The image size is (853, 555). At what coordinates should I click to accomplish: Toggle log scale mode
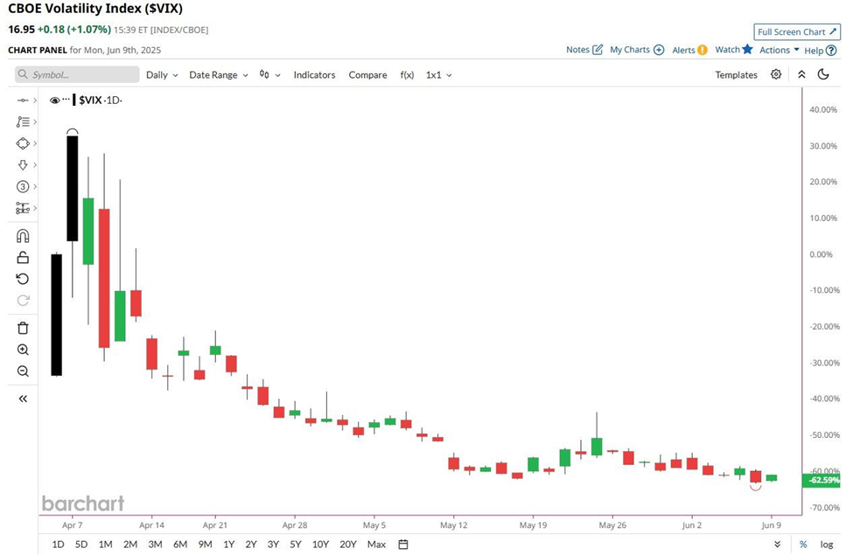[827, 545]
